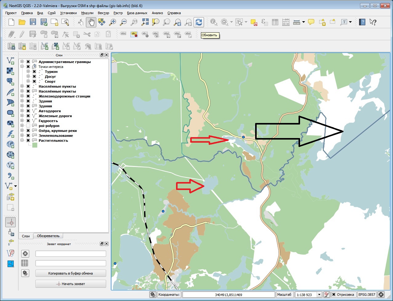Collapse the Растительность layer entry

(22, 140)
